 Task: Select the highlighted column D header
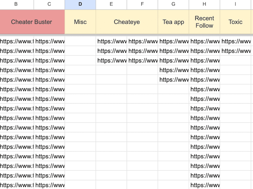coord(80,4)
